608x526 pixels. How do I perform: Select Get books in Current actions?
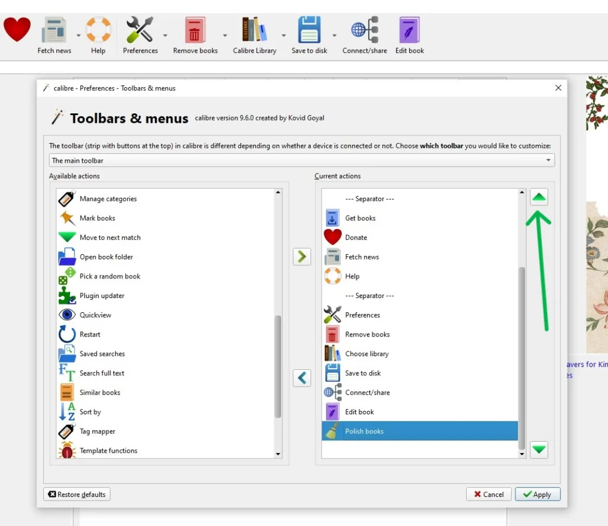pos(420,218)
